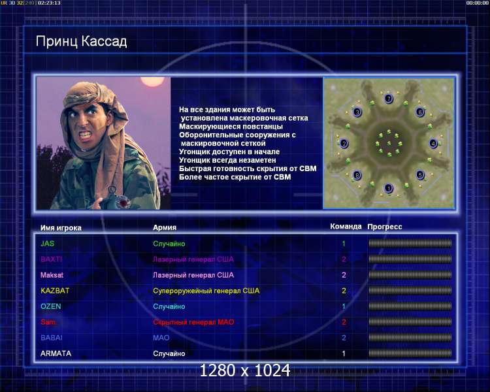
Task: Click "На все здания может быть" line
Action: 227,110
